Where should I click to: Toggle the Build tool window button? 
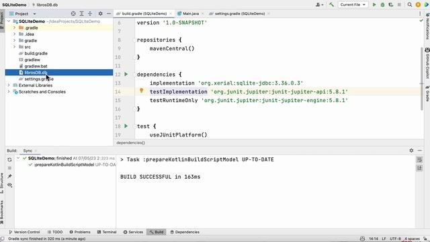tap(157, 232)
